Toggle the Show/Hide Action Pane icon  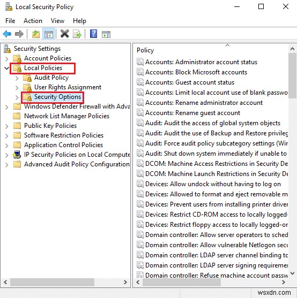pyautogui.click(x=106, y=34)
